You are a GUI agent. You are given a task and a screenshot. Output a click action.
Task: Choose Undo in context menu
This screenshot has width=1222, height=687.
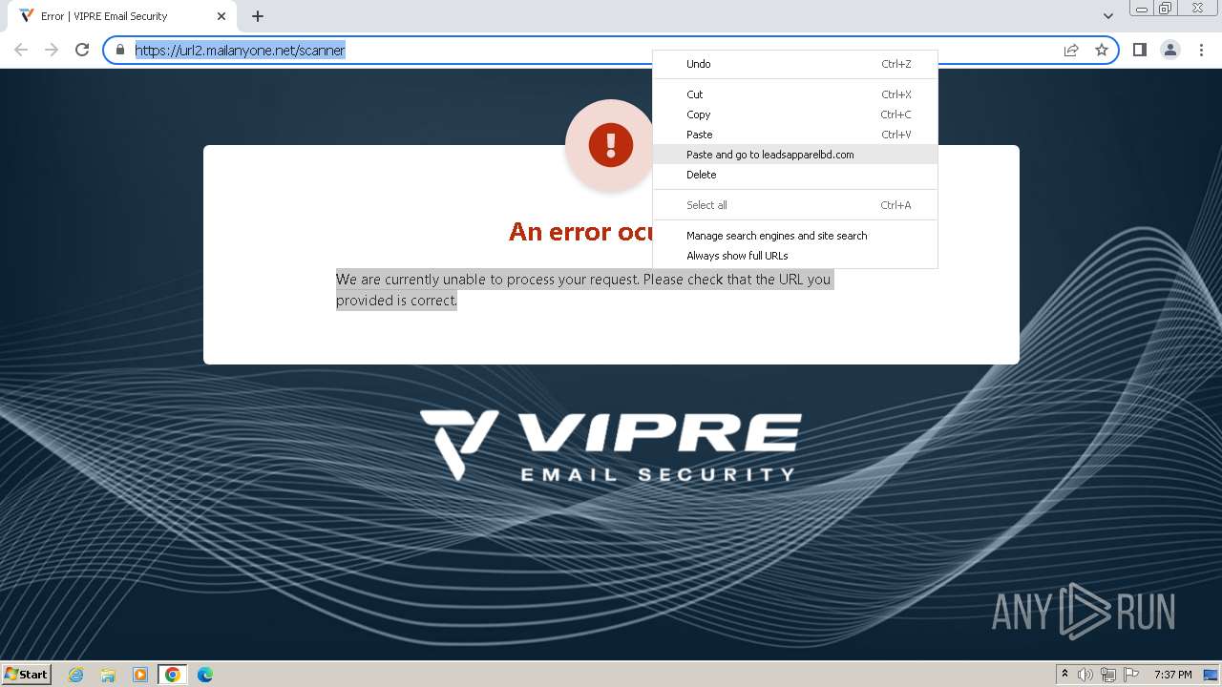794,64
